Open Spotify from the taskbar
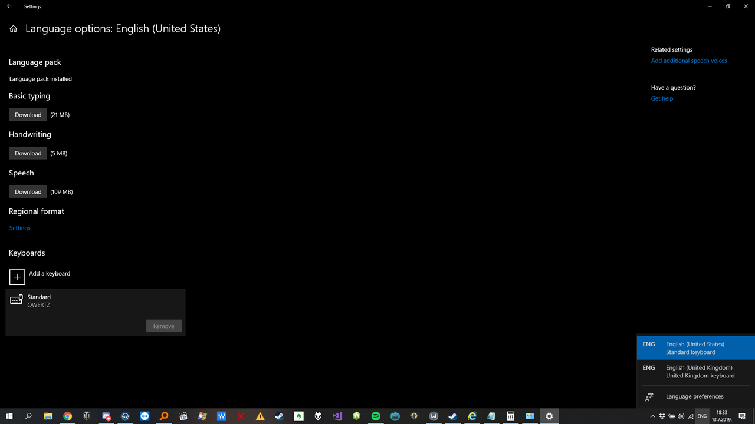The width and height of the screenshot is (755, 424). [376, 416]
